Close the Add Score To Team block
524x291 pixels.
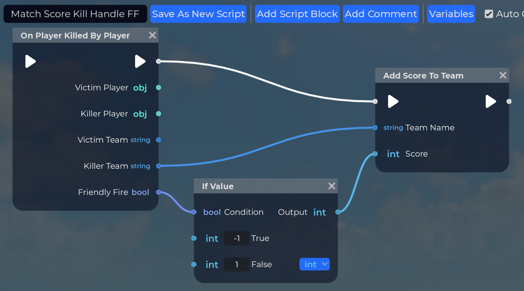(x=503, y=75)
